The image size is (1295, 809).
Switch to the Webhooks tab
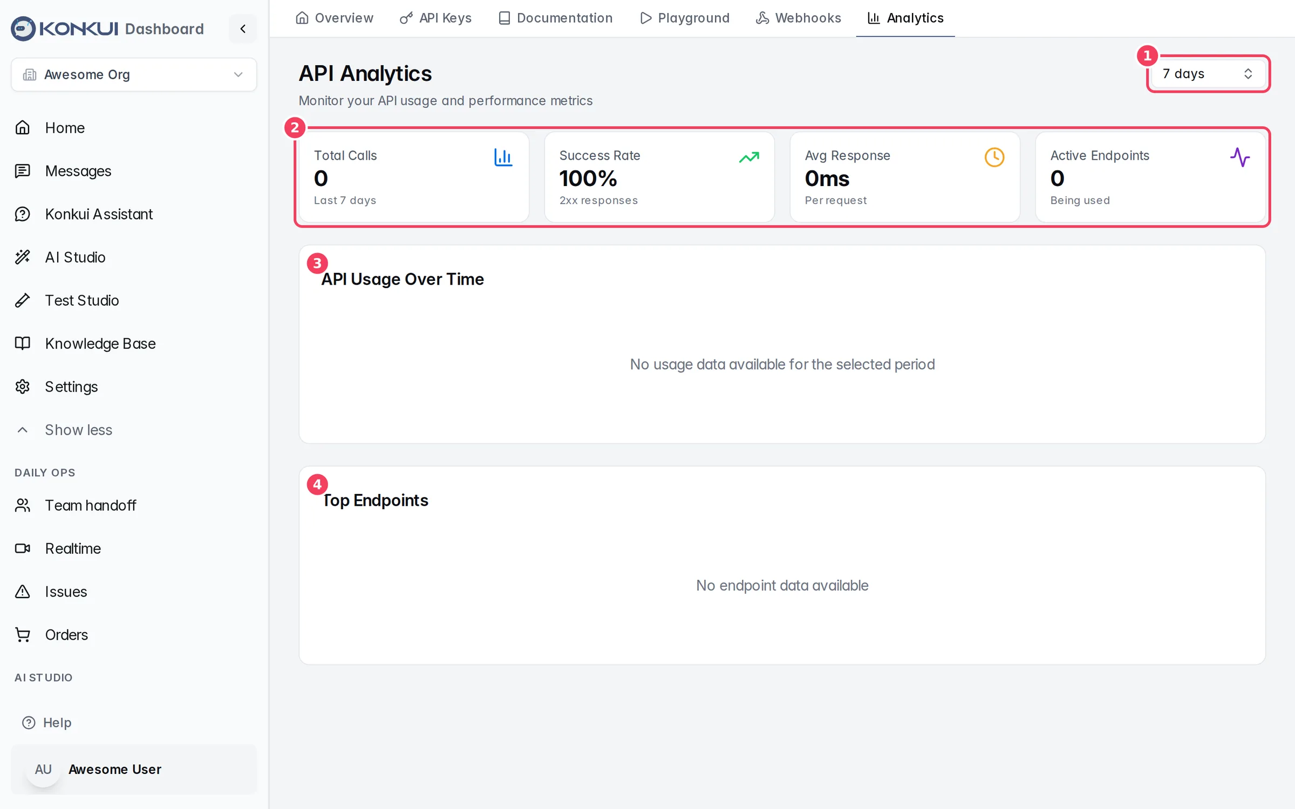[799, 18]
